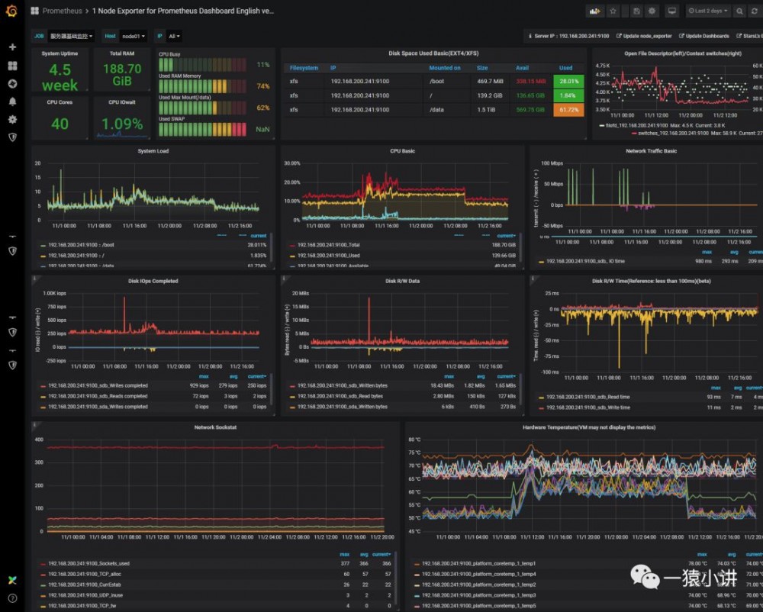Screen dimensions: 763x612
Task: Open the Explore compass icon
Action: (13, 84)
